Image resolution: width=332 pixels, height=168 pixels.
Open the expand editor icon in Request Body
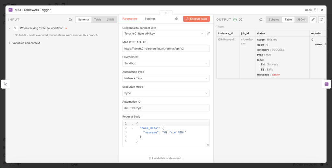pyautogui.click(x=207, y=145)
